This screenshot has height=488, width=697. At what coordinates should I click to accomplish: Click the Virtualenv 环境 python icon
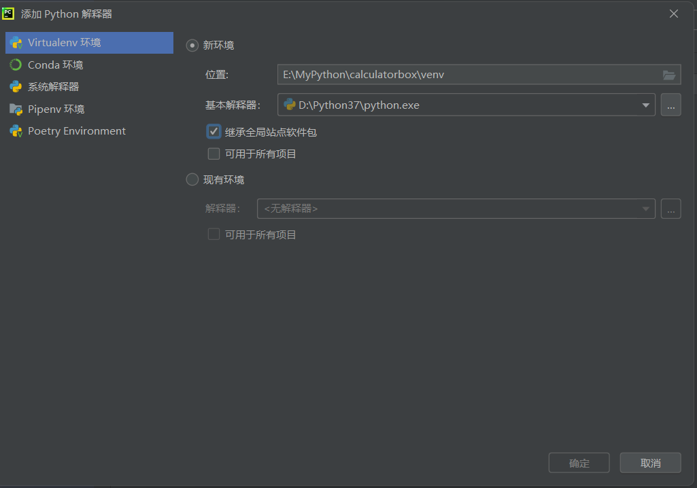16,43
